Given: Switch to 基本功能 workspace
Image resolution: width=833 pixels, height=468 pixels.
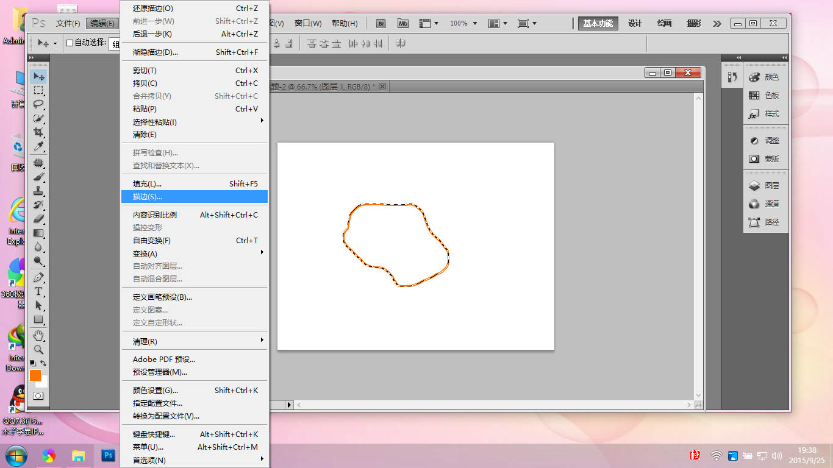Looking at the screenshot, I should pyautogui.click(x=598, y=23).
